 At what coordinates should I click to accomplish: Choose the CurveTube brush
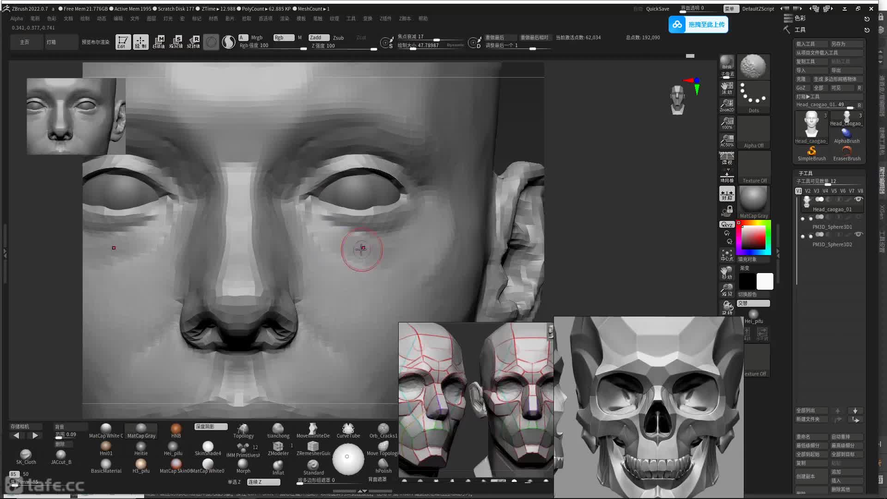click(x=348, y=431)
